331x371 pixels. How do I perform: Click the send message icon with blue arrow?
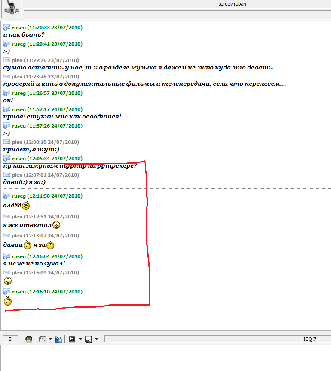[x=58, y=339]
